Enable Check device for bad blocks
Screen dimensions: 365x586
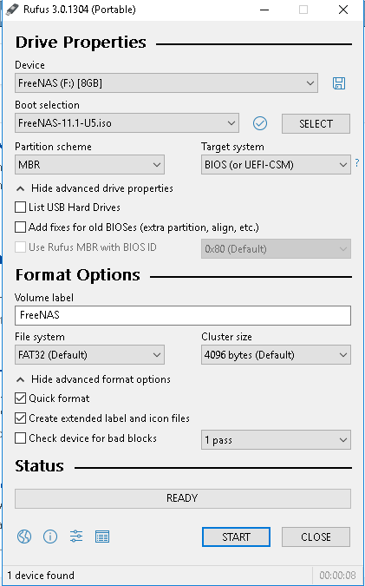[20, 438]
